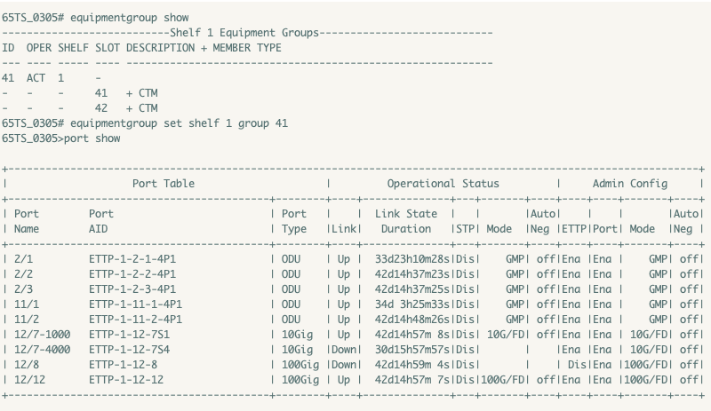Click the 'Operational Status' table heading
Screen dimensions: 711x411
click(443, 184)
